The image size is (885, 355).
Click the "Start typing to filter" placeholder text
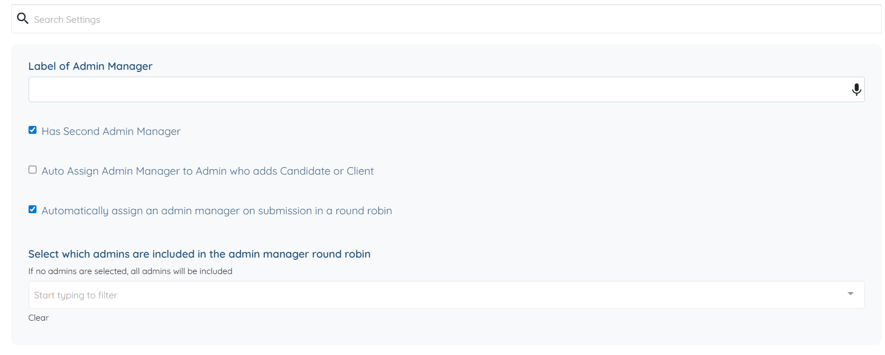[x=76, y=295]
